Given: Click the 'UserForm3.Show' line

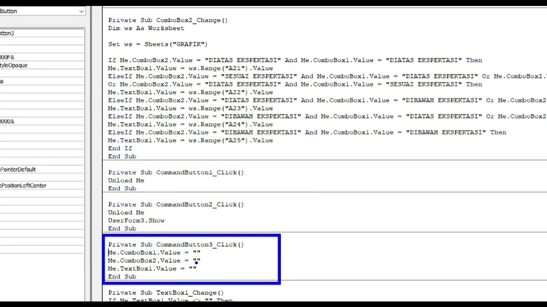Looking at the screenshot, I should [136, 220].
